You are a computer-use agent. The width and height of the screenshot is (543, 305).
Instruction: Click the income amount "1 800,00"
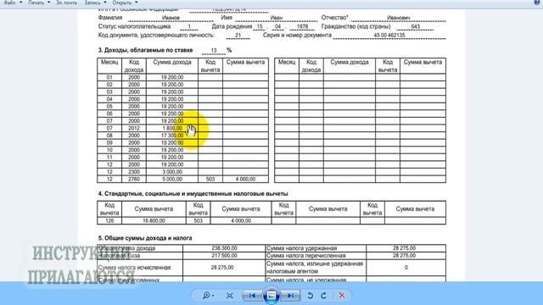(172, 128)
